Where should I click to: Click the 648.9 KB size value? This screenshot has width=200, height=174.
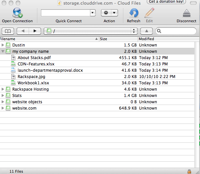(x=128, y=108)
